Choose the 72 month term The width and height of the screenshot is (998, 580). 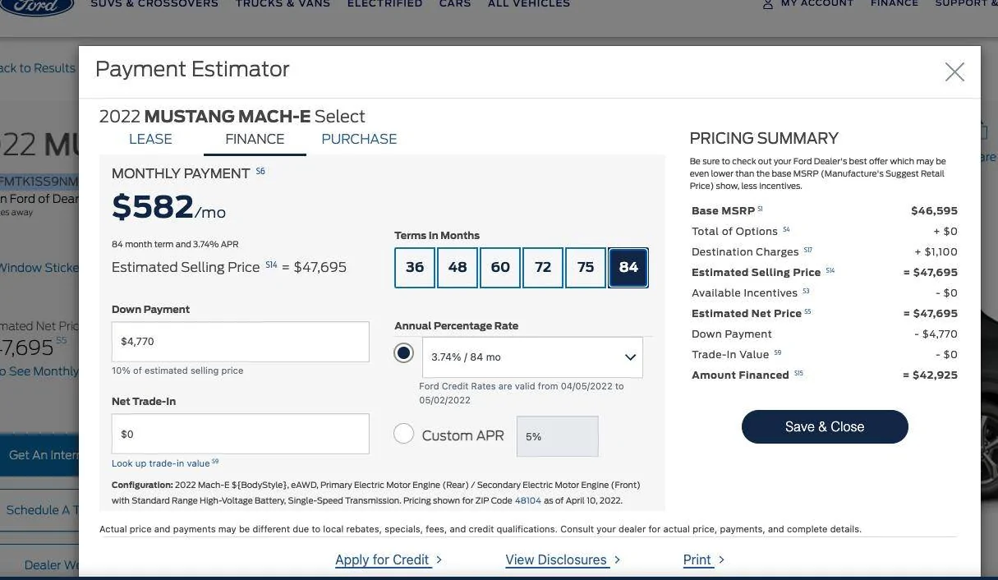pyautogui.click(x=543, y=267)
